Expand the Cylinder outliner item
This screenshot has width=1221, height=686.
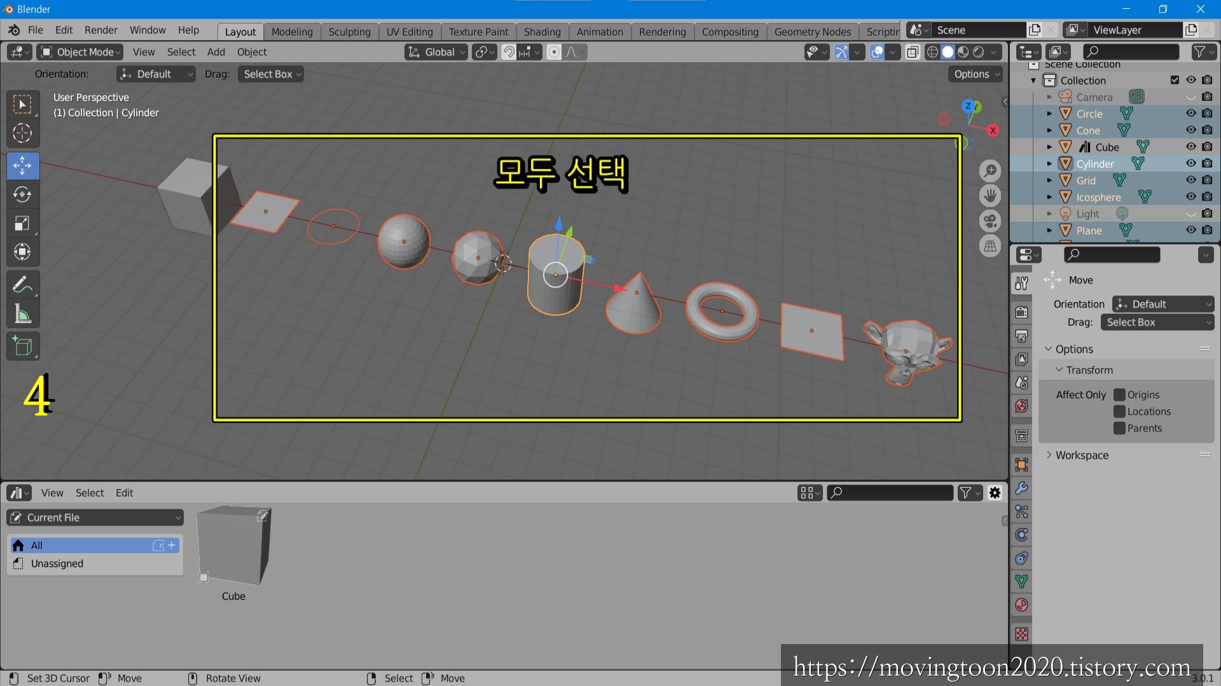1049,164
